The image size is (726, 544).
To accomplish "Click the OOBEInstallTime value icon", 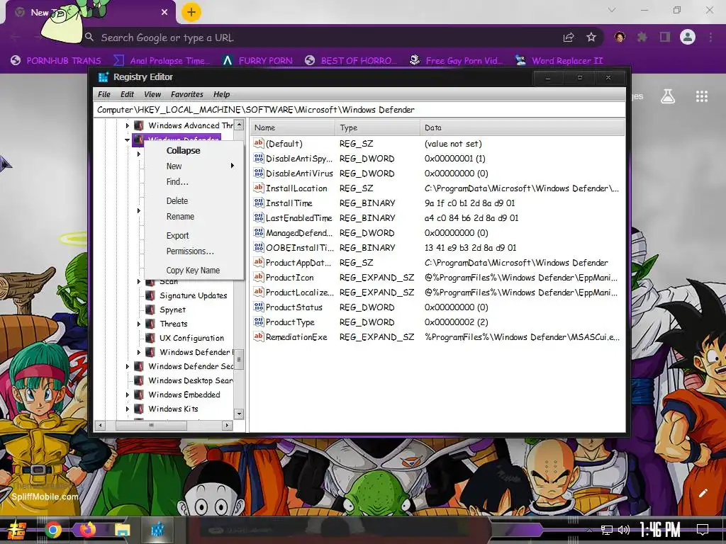I will (258, 247).
